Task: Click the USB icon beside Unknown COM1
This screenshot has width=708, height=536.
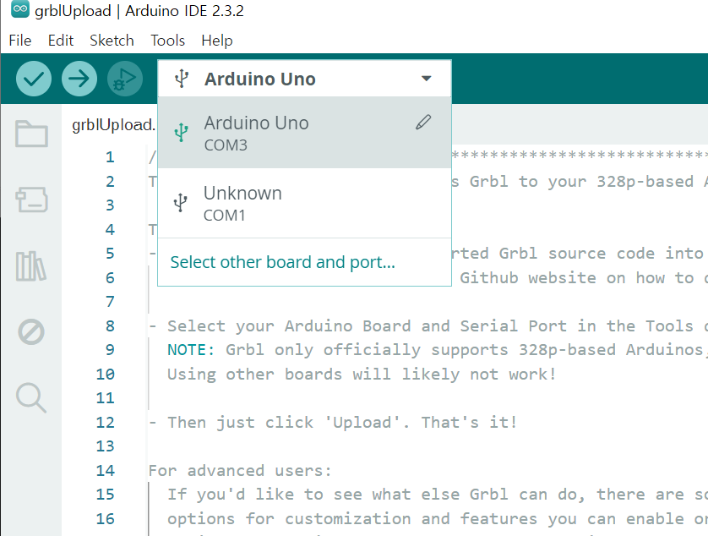Action: [x=181, y=203]
